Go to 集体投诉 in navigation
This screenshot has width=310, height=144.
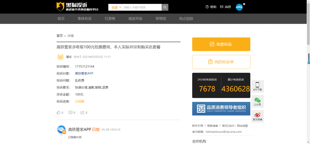[84, 18]
